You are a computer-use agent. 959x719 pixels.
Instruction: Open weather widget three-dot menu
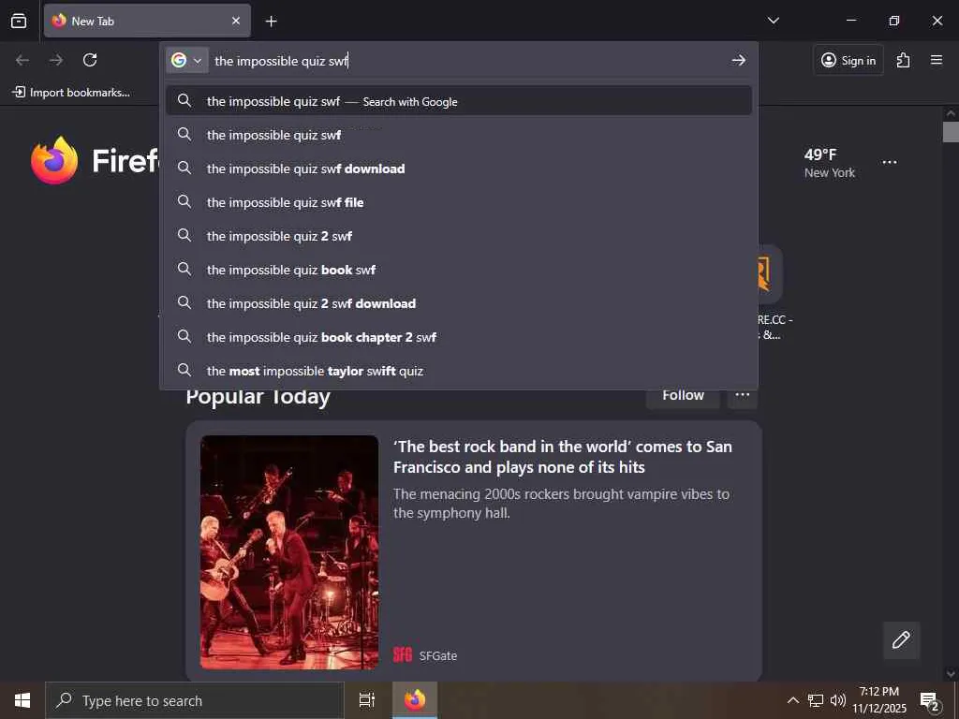tap(890, 163)
